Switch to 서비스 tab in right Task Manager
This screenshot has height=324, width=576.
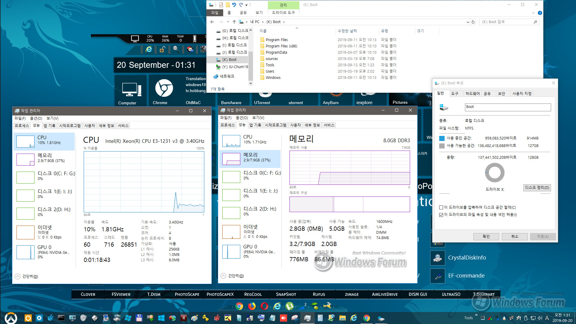click(x=329, y=125)
